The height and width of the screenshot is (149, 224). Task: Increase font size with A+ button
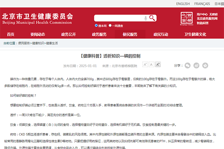pyautogui.click(x=158, y=66)
